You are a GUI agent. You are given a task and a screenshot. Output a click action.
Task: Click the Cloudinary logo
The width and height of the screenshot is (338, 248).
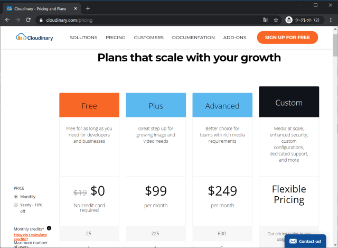(x=34, y=38)
